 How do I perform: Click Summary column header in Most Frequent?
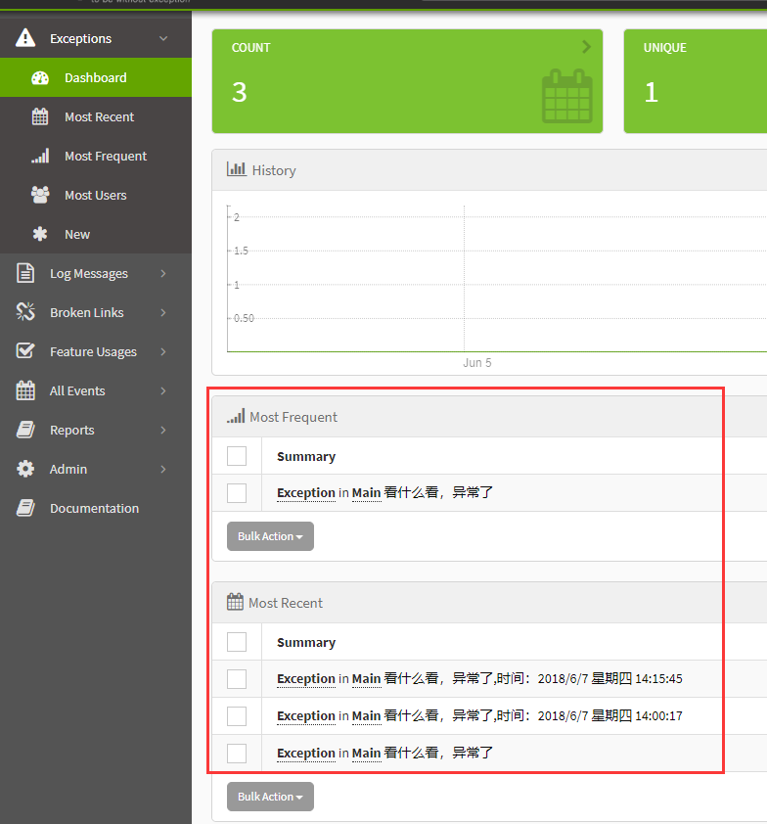(306, 457)
